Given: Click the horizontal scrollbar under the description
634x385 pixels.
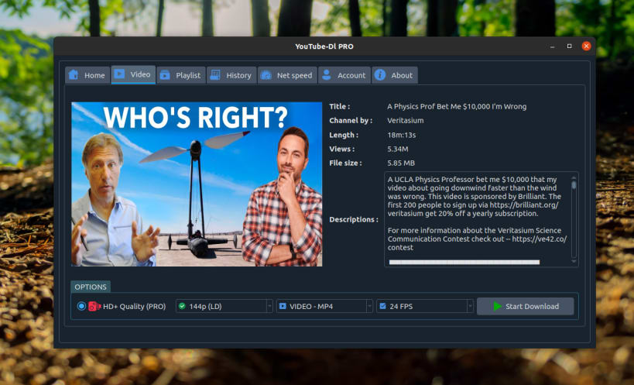Looking at the screenshot, I should pyautogui.click(x=464, y=263).
